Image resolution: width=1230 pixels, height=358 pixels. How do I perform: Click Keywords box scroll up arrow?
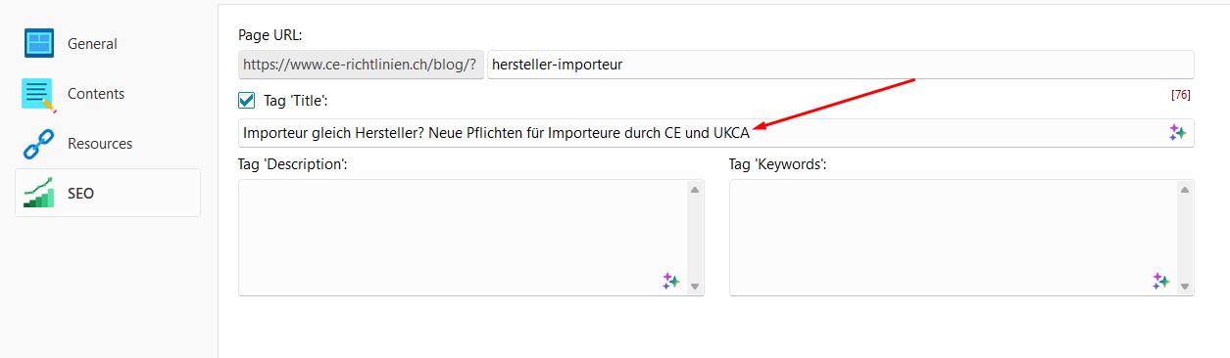pyautogui.click(x=1186, y=190)
